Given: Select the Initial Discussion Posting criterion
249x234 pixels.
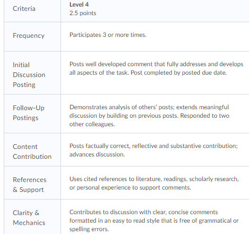Looking at the screenshot, I should tap(29, 75).
